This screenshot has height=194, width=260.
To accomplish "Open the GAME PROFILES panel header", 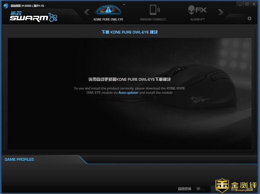I will point(19,159).
